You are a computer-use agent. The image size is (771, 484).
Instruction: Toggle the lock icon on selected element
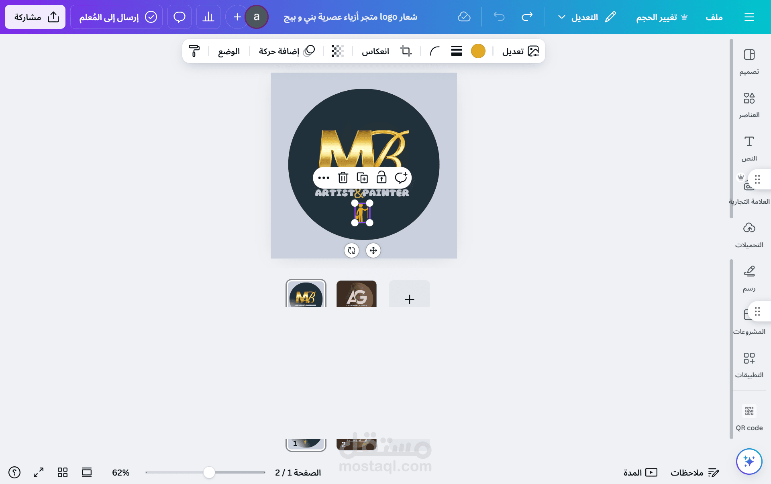pyautogui.click(x=381, y=177)
